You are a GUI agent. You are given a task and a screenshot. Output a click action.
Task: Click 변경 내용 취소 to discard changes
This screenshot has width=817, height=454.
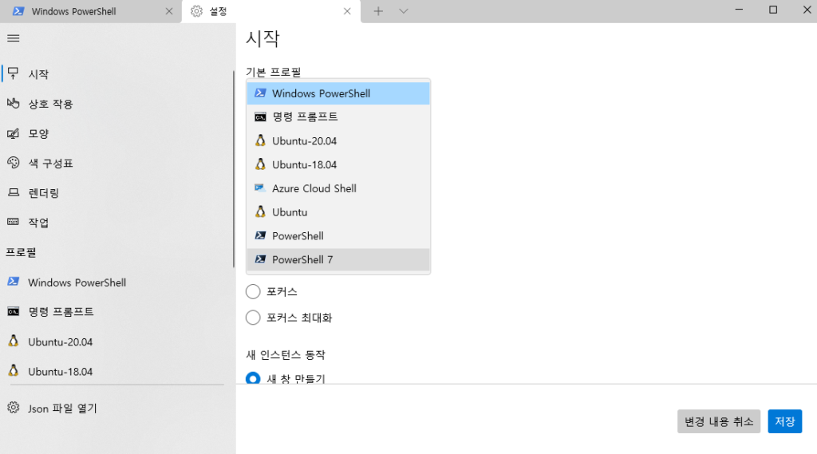coord(719,421)
